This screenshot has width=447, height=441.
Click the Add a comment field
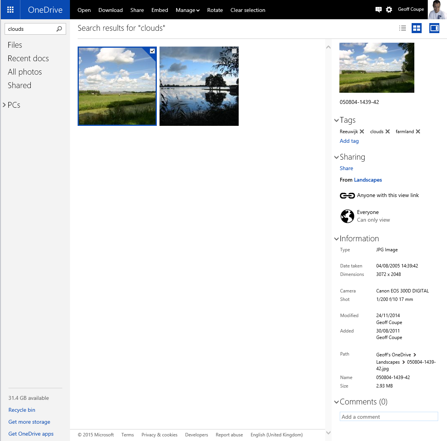(389, 417)
